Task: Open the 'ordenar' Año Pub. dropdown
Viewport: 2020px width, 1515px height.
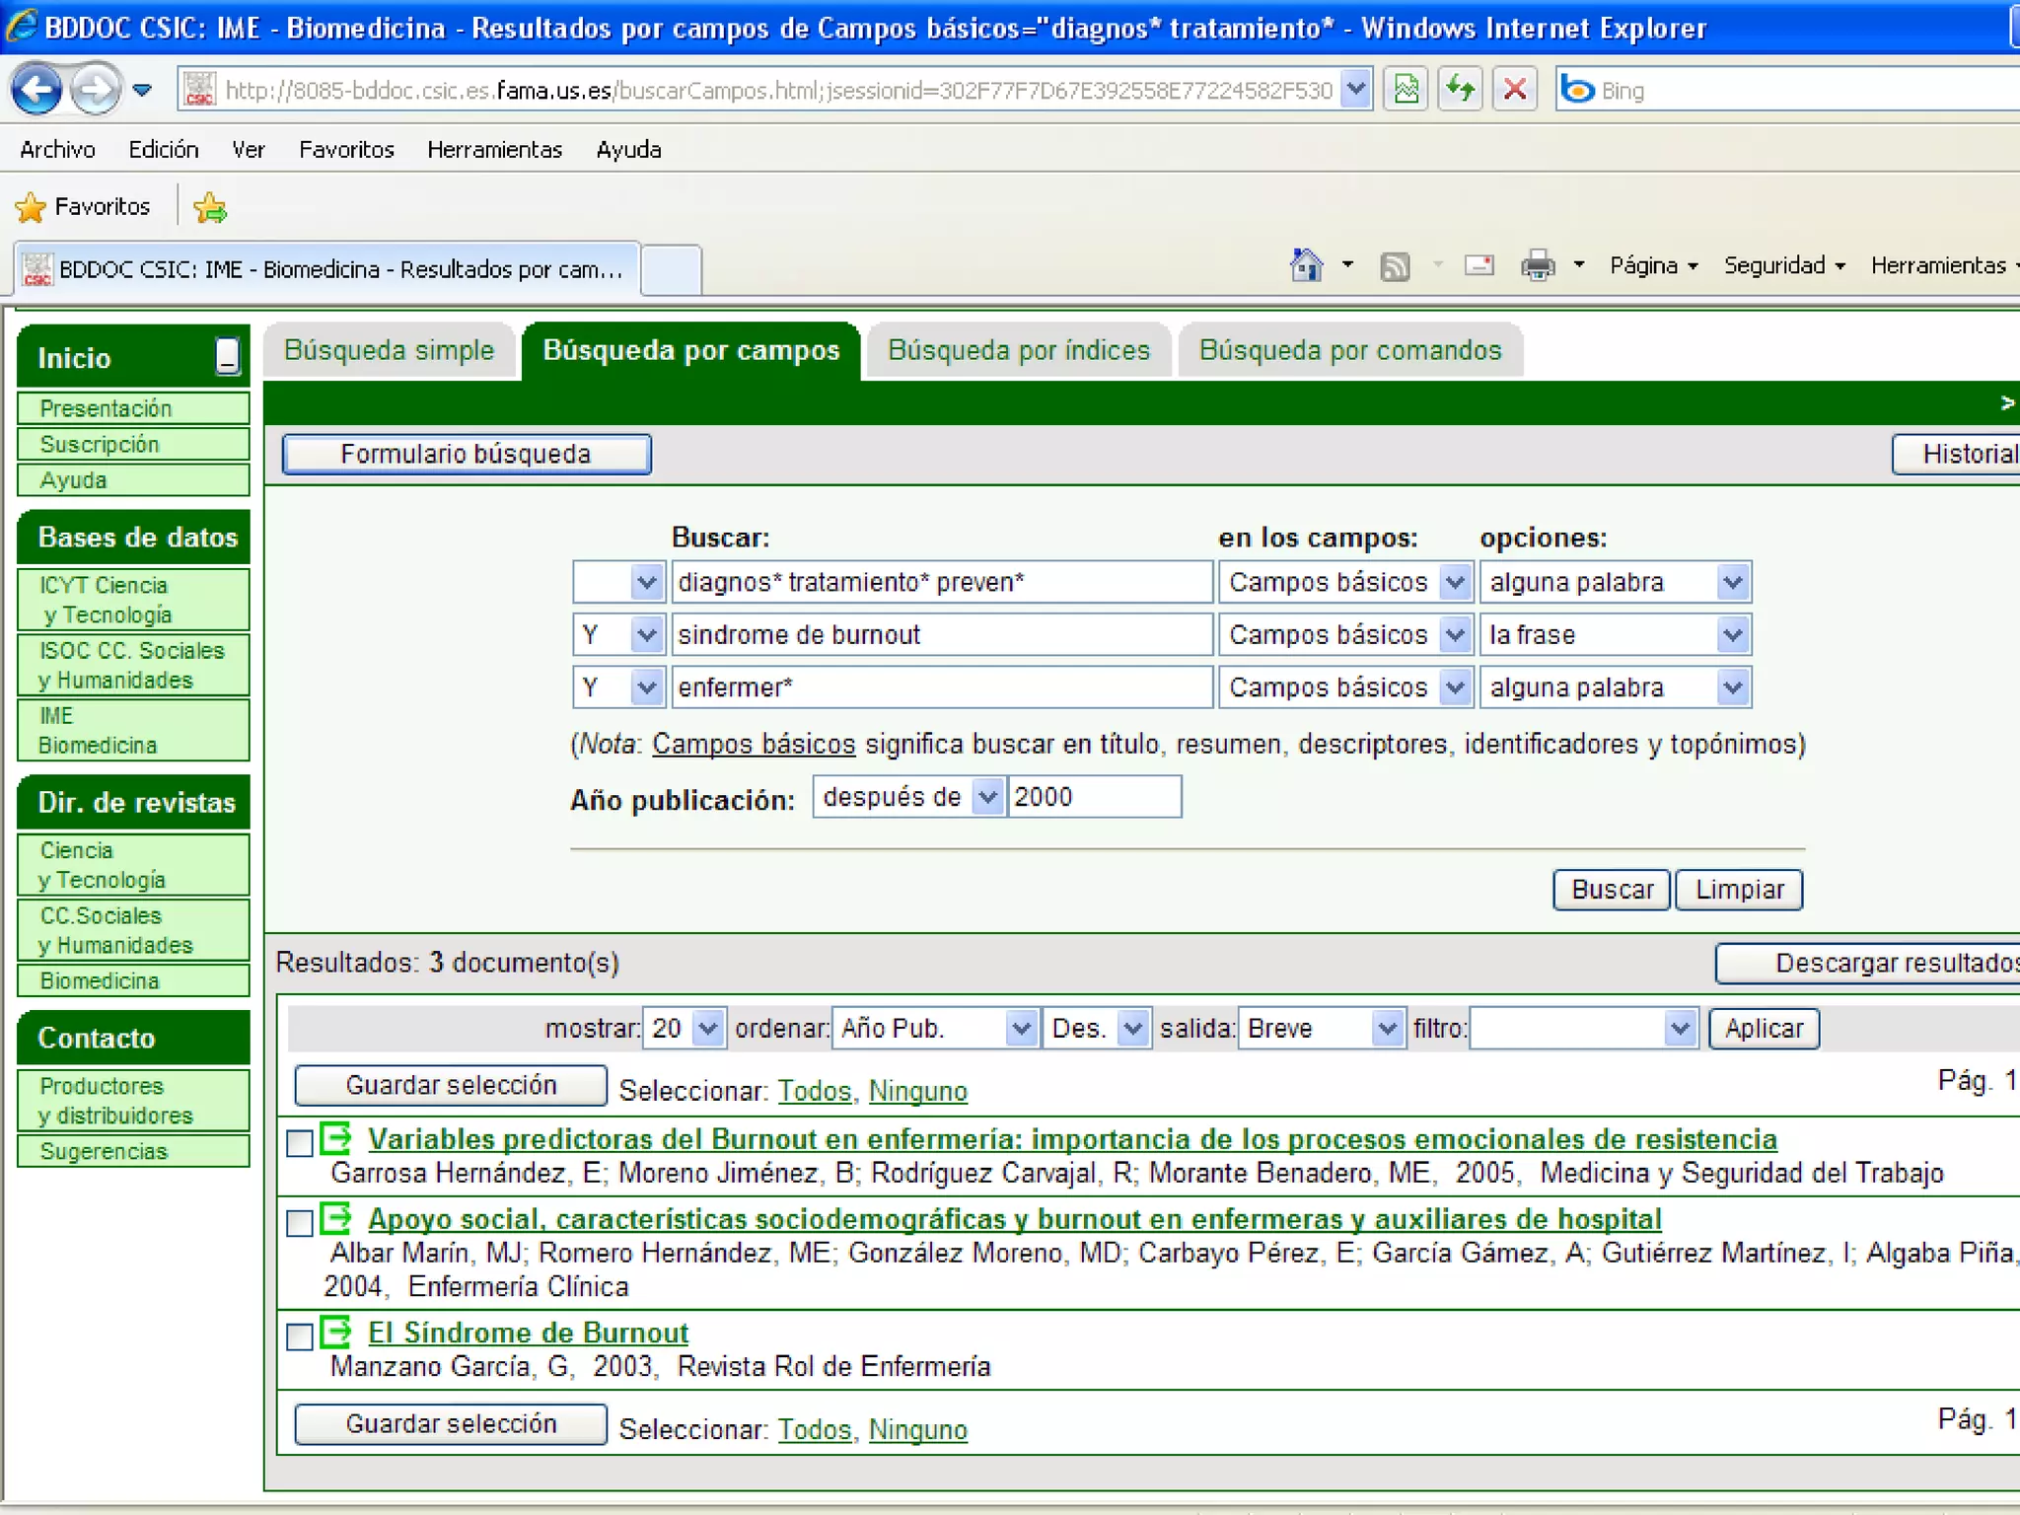Action: [x=1021, y=1029]
